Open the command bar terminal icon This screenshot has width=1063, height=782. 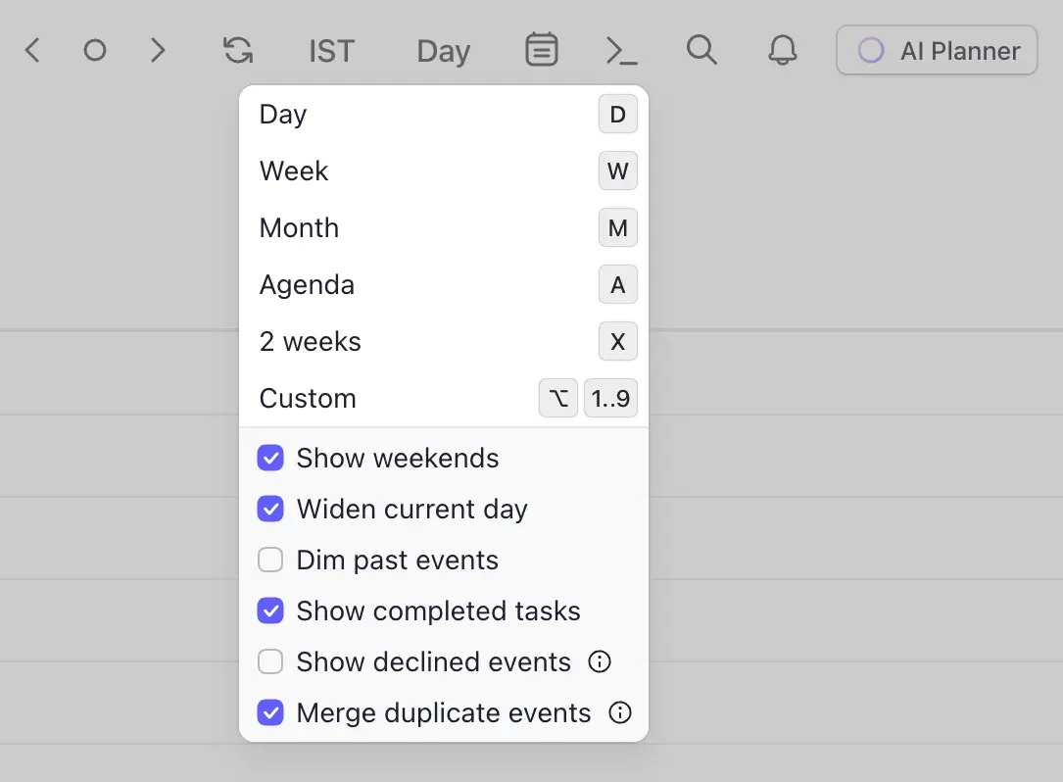click(621, 50)
